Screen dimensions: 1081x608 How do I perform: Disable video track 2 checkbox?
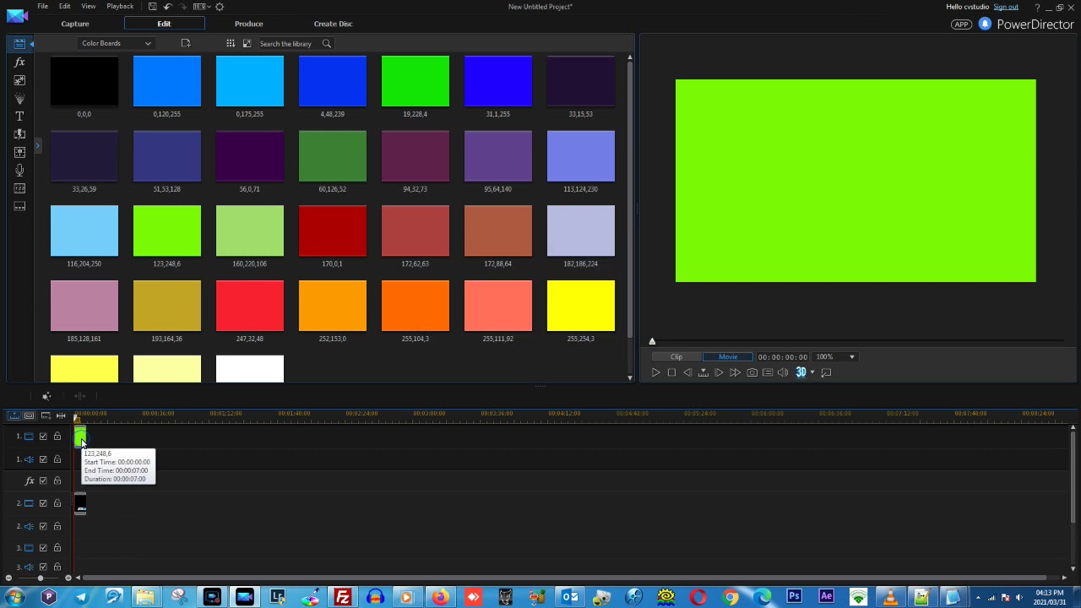pyautogui.click(x=43, y=503)
